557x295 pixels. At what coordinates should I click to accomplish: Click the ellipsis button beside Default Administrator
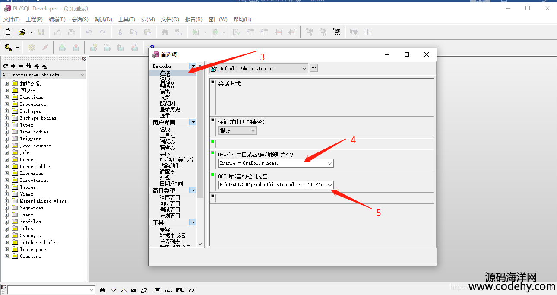pos(314,68)
